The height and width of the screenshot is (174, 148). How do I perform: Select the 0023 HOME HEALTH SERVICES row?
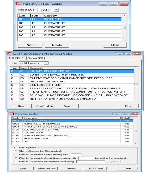pyautogui.click(x=72, y=124)
